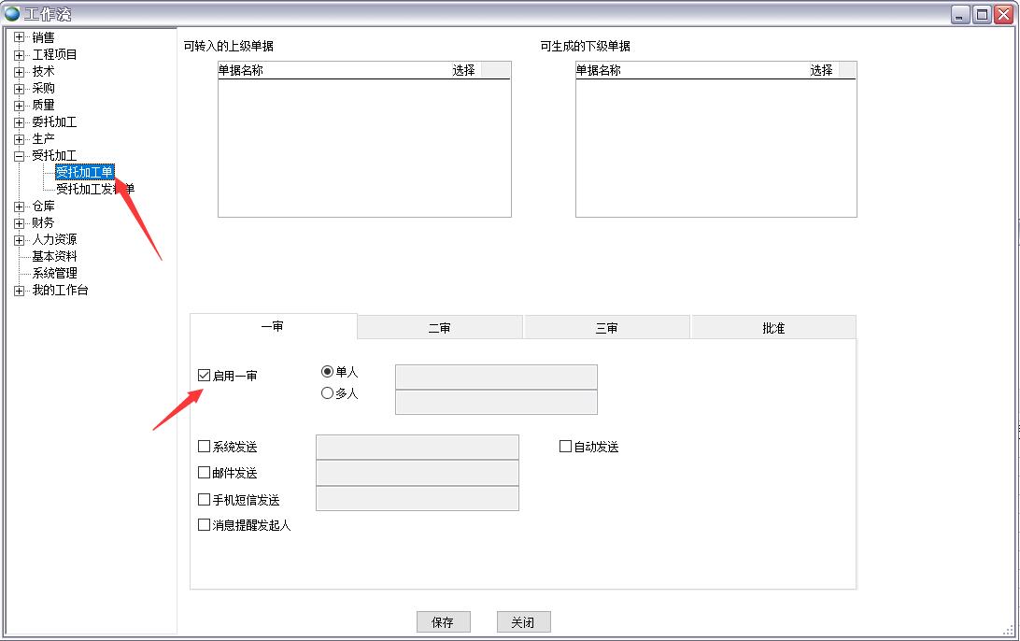Click the 关闭 button
Screen dimensions: 1020x641
[x=523, y=622]
